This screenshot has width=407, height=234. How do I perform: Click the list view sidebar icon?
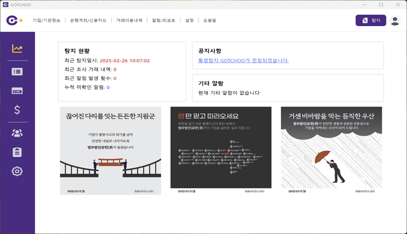pyautogui.click(x=17, y=72)
